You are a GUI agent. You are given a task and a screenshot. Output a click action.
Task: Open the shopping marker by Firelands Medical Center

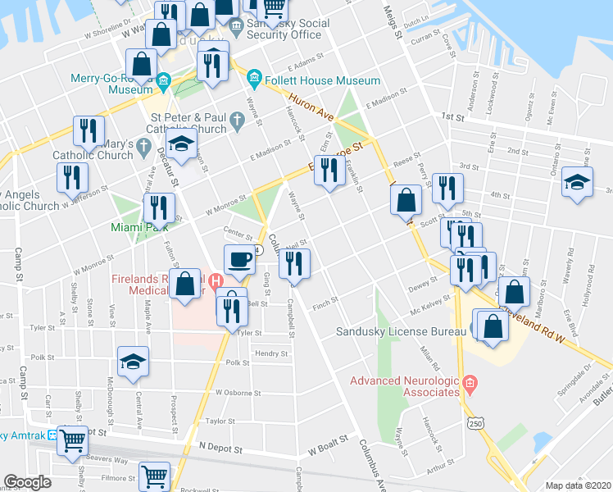[185, 284]
